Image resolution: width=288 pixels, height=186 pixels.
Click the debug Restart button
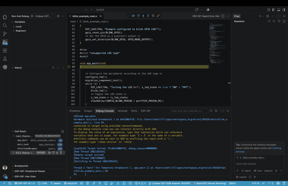tap(153, 16)
